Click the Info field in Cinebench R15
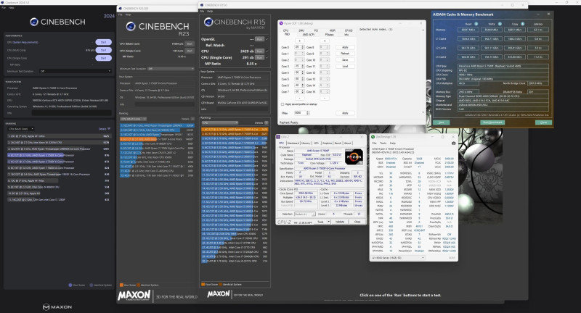581x313 pixels. pyautogui.click(x=242, y=109)
